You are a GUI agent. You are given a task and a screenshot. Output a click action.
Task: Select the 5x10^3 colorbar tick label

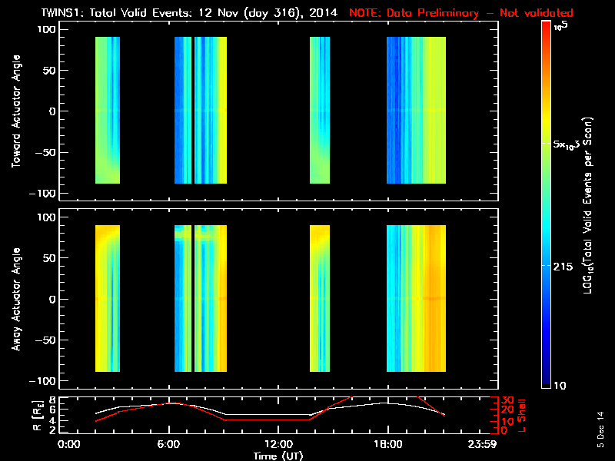click(570, 144)
